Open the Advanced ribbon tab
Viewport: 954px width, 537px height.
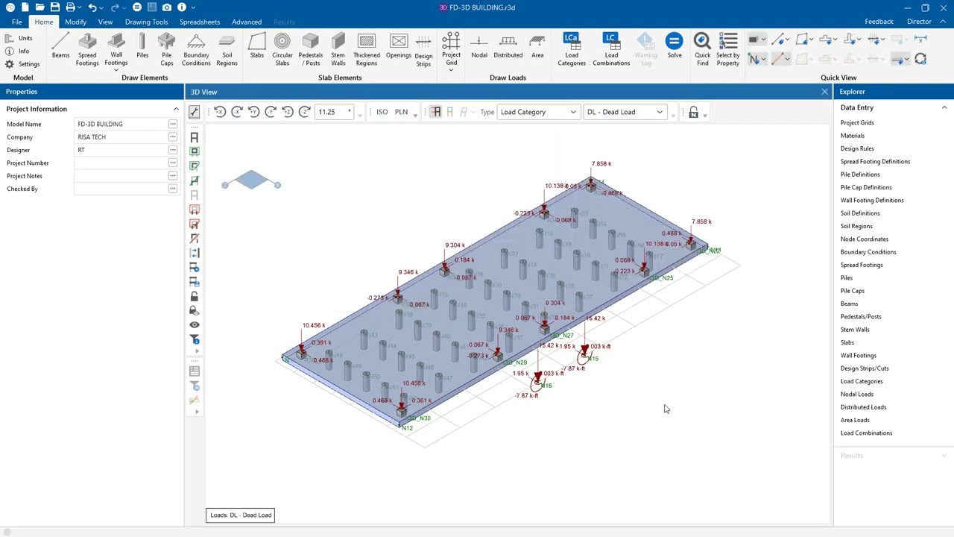247,22
